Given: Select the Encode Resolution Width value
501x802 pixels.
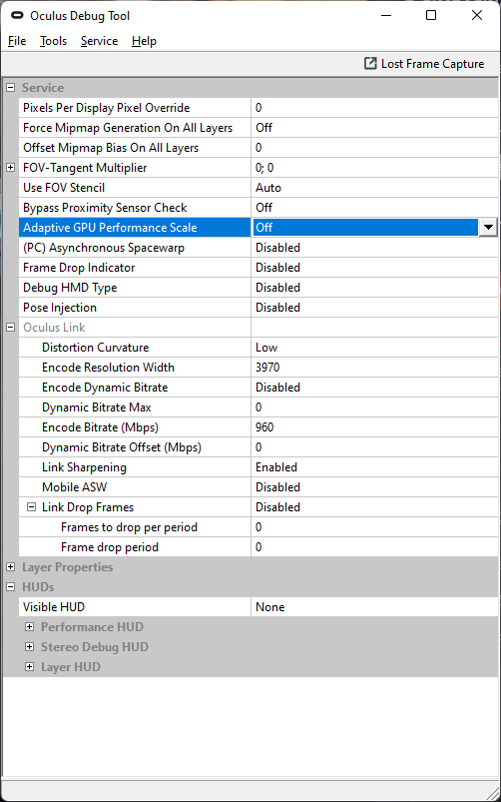Looking at the screenshot, I should pyautogui.click(x=267, y=368).
